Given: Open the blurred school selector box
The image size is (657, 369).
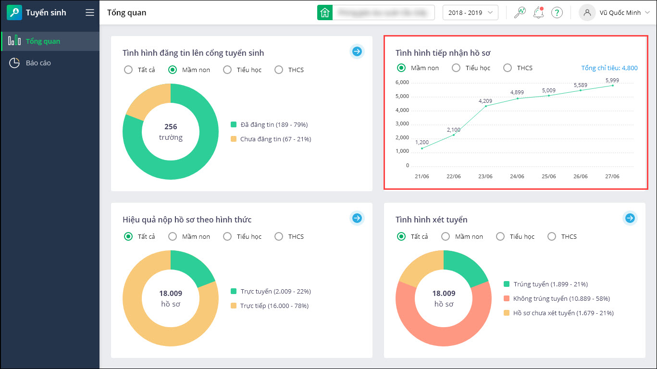Looking at the screenshot, I should point(384,12).
